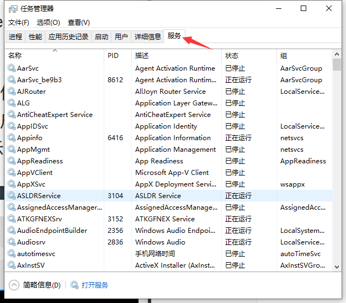Sort services by the 名称 column header
The width and height of the screenshot is (346, 303).
coord(54,55)
